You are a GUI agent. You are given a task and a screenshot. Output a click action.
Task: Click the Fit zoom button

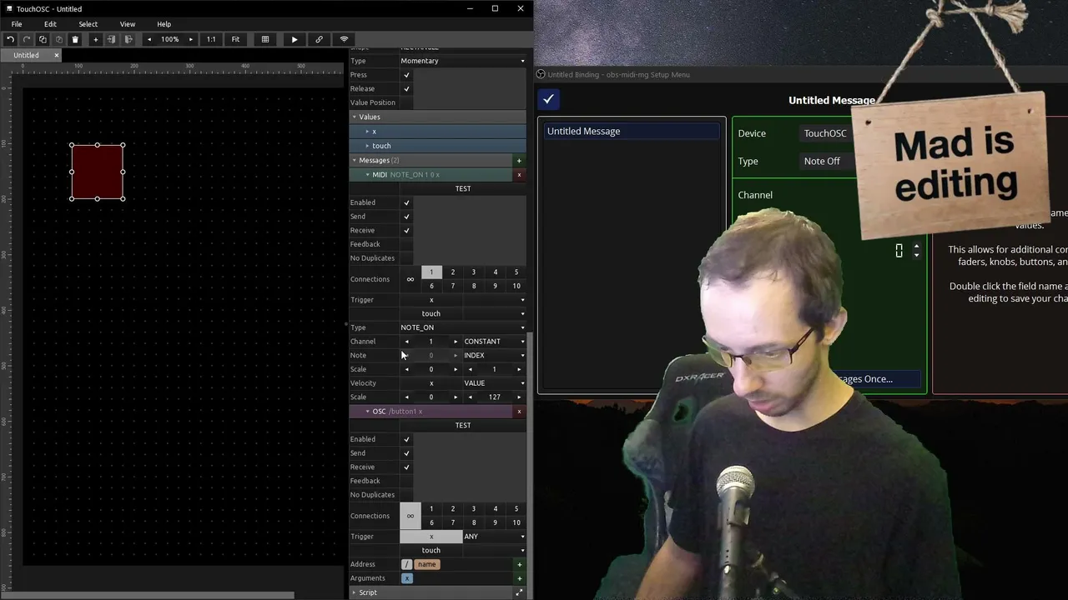coord(235,39)
